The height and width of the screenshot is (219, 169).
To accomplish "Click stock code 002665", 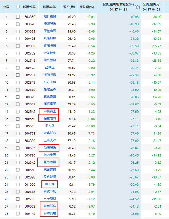I will point(30,192).
